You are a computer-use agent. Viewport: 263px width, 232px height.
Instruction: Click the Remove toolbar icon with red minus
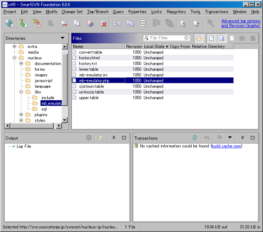pyautogui.click(x=64, y=23)
